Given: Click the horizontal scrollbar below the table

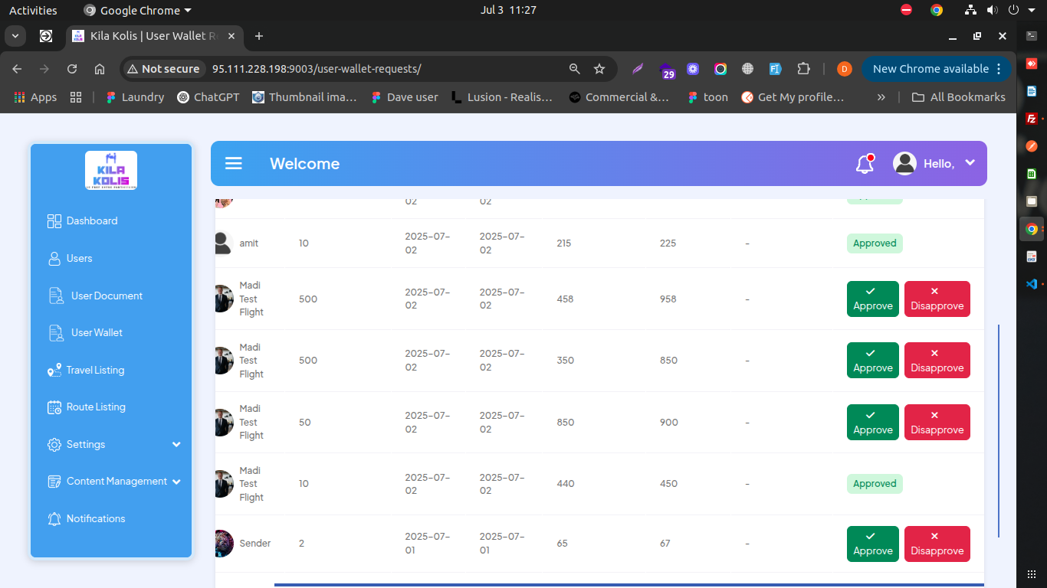Looking at the screenshot, I should tap(629, 585).
